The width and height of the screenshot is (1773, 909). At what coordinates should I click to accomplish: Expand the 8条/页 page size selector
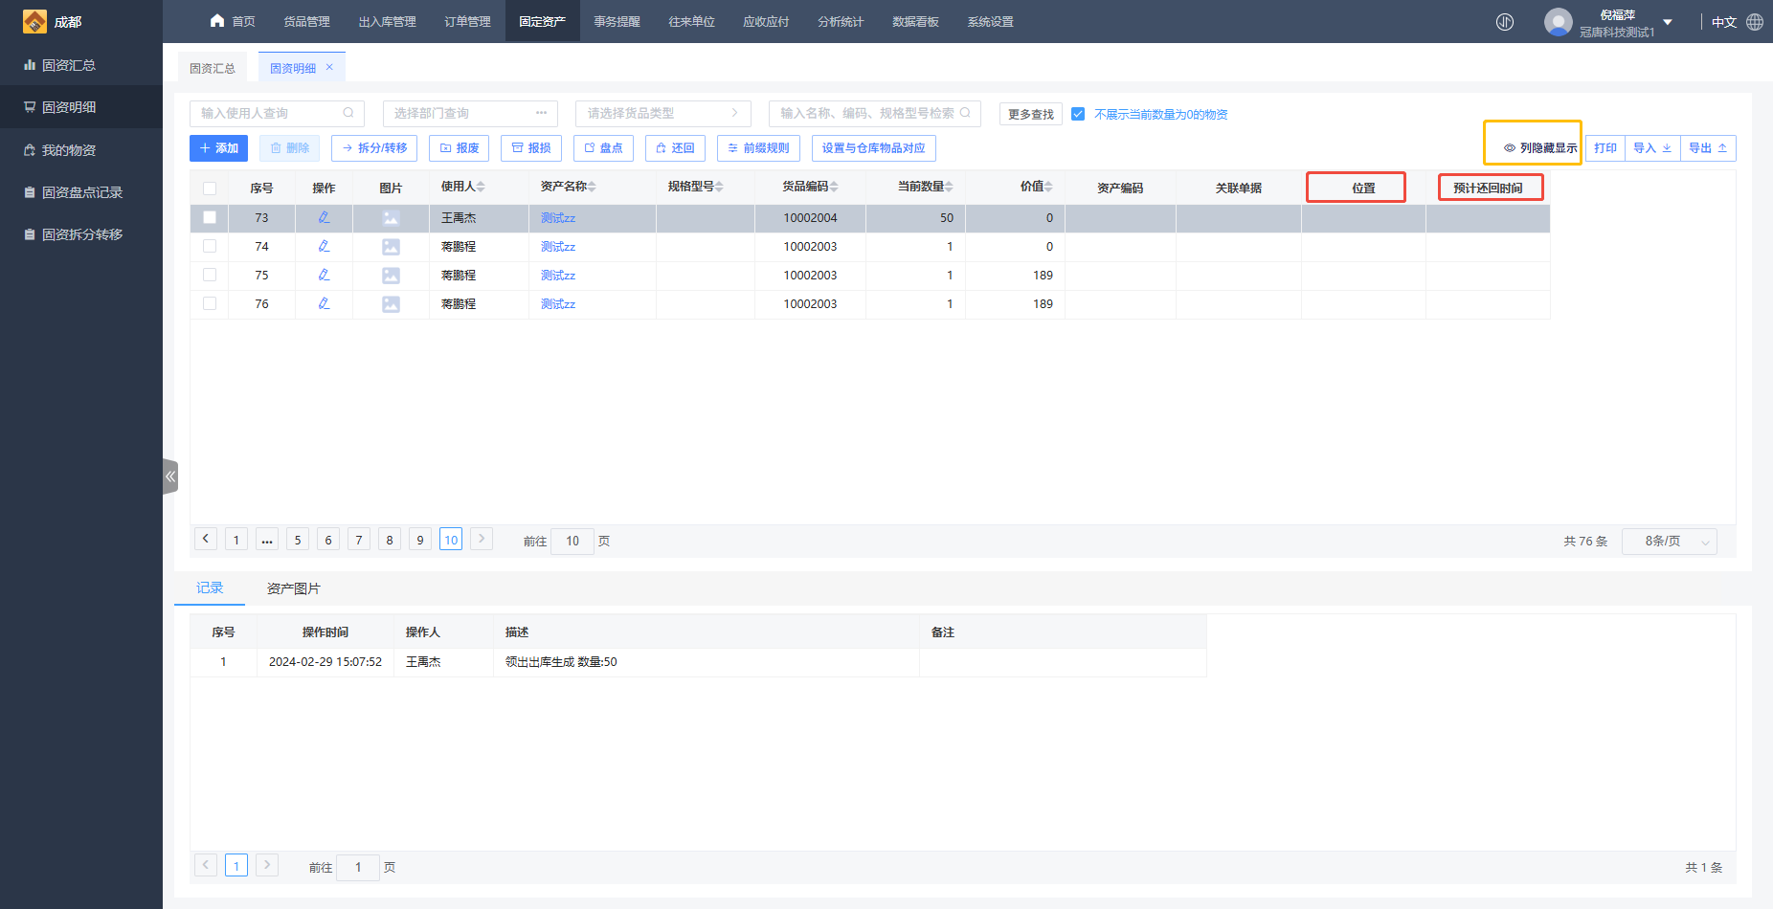[1669, 542]
